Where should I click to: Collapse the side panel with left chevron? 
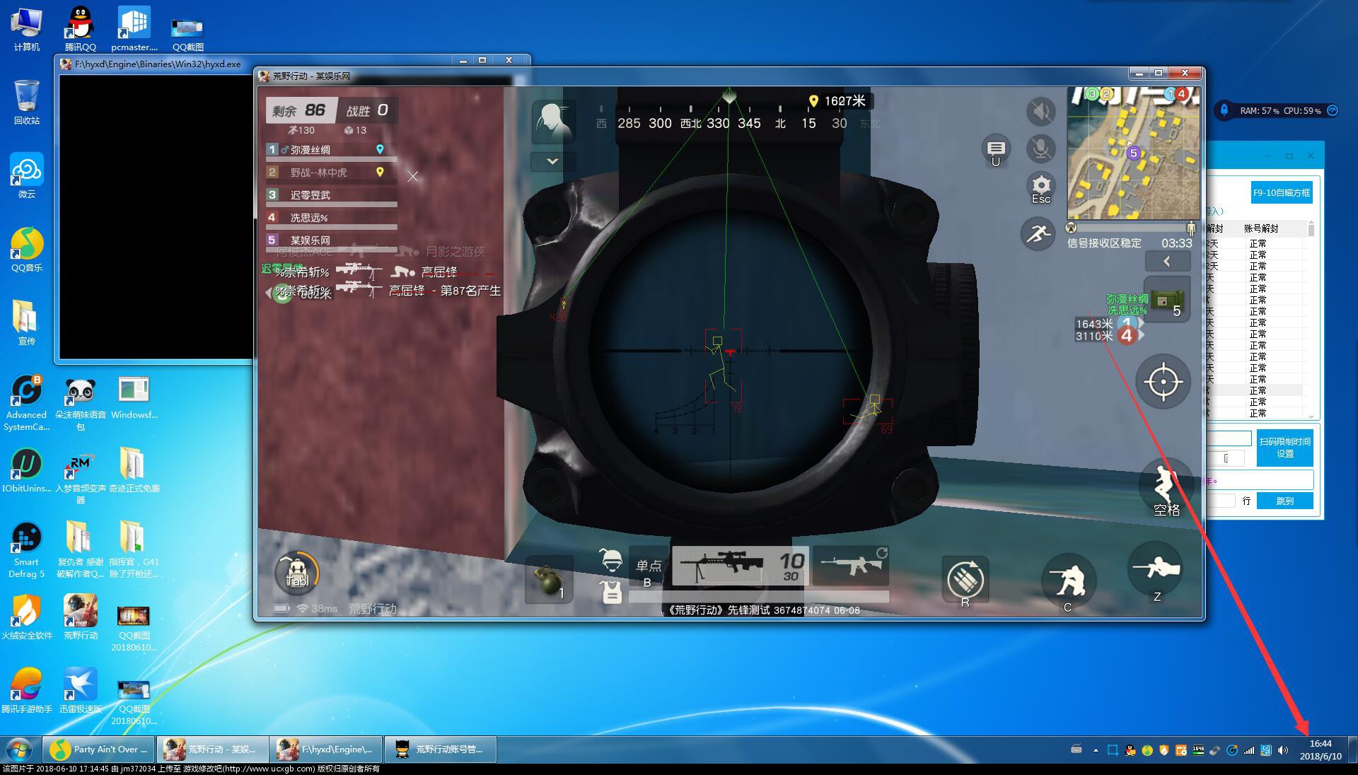[1167, 262]
